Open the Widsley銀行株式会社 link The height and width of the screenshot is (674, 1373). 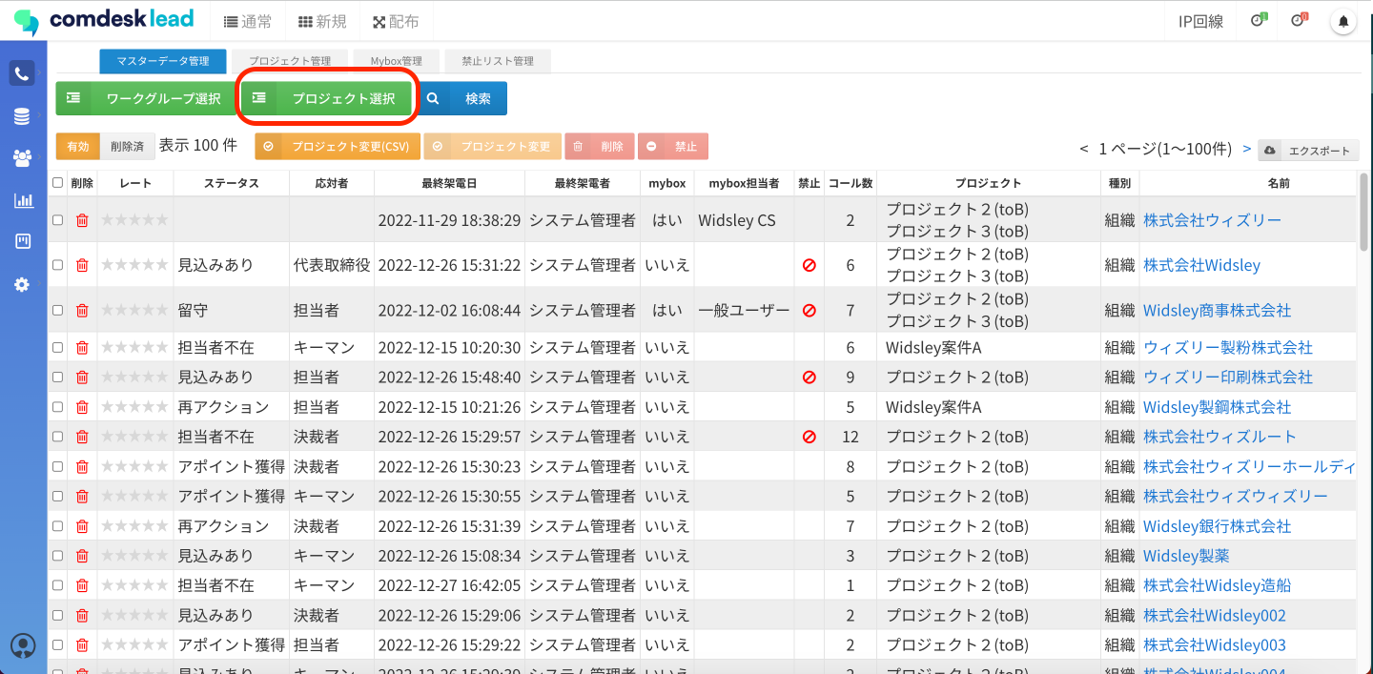click(1217, 526)
